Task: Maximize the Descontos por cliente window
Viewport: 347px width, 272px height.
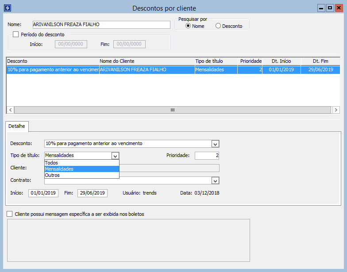Action: point(330,8)
